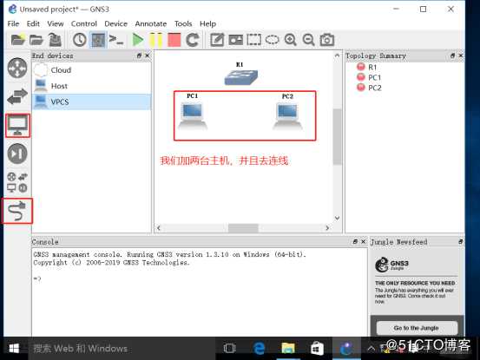This screenshot has height=360, width=480.
Task: Click the Open project folder icon
Action: [x=36, y=40]
